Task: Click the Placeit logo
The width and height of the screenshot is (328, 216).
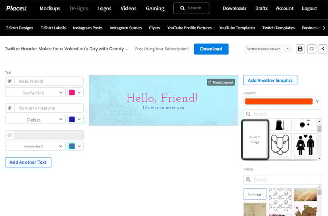Action: (x=16, y=8)
